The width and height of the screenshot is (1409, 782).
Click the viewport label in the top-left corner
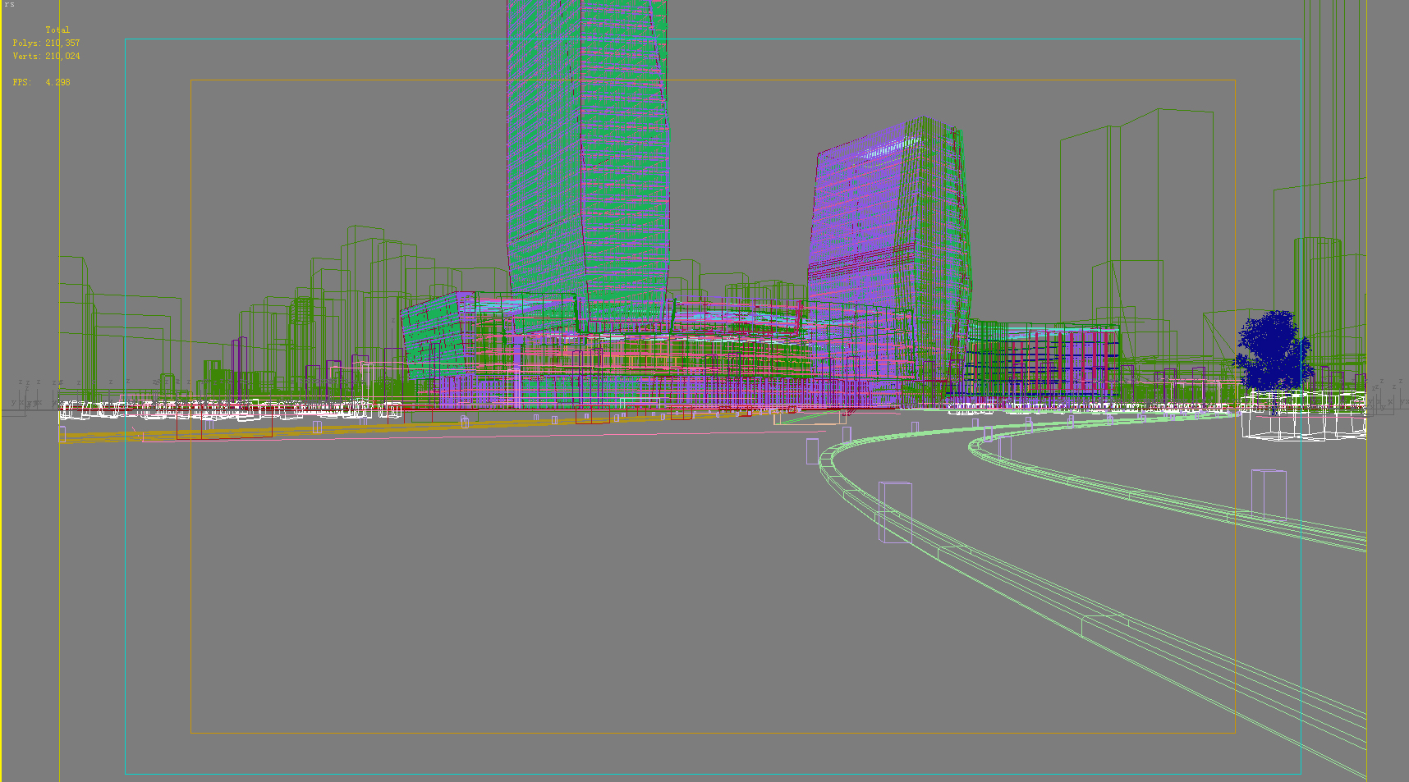pos(9,4)
